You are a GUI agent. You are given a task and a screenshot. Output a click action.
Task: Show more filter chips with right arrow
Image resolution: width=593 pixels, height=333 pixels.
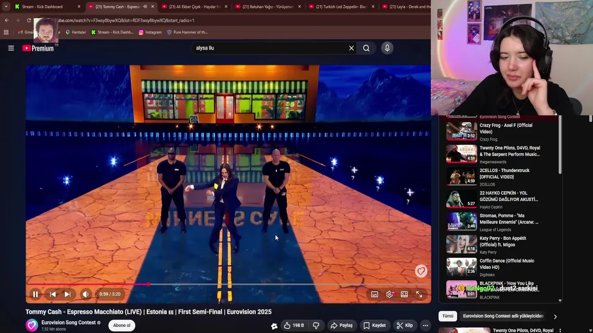(555, 316)
